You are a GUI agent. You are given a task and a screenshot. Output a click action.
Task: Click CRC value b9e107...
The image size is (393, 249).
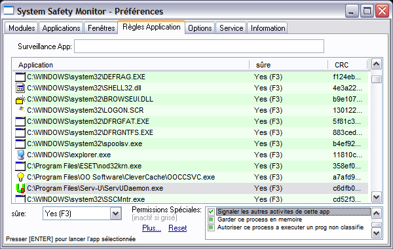point(347,99)
